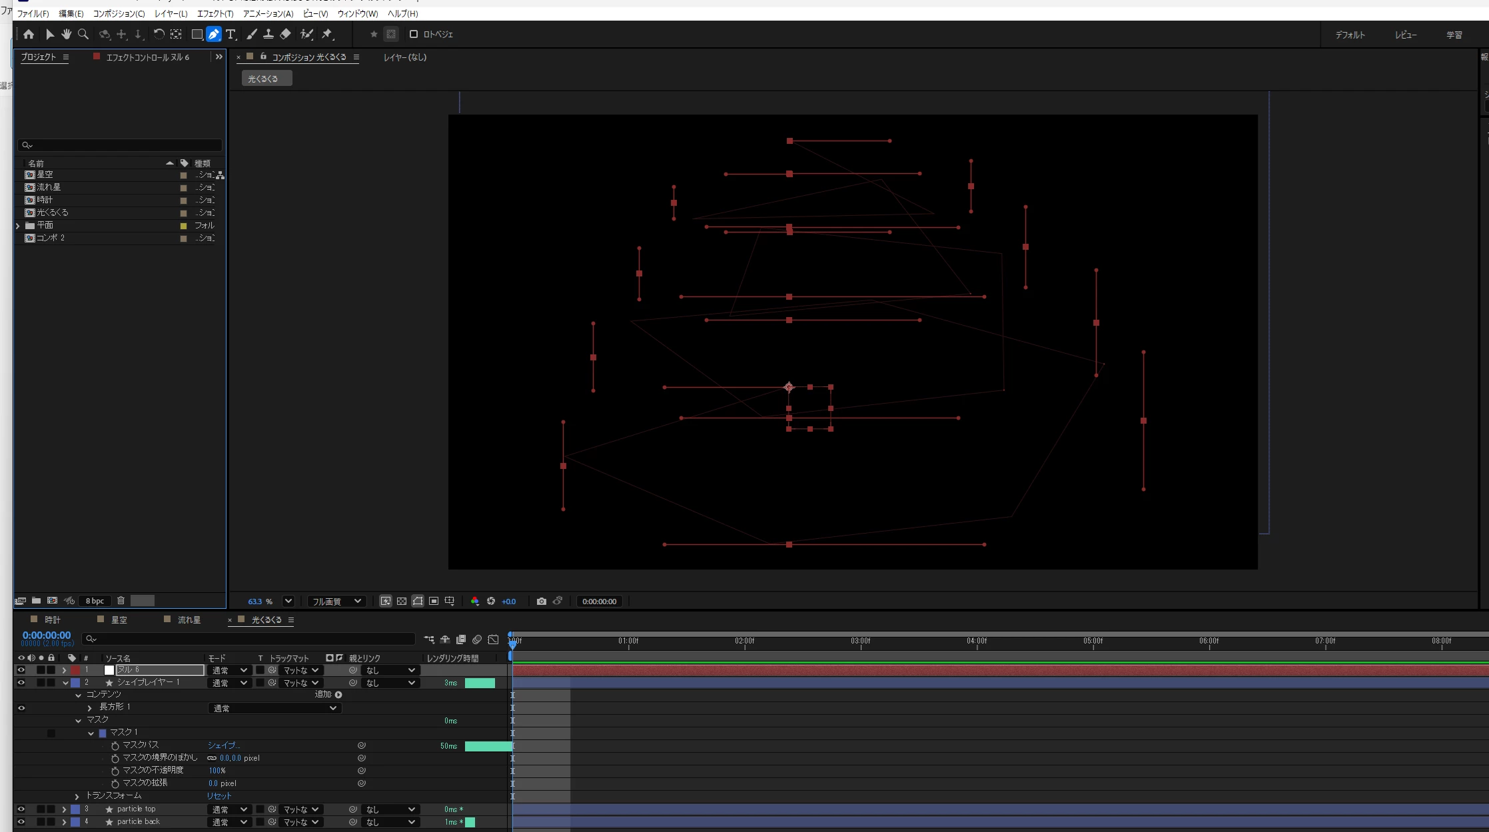This screenshot has width=1489, height=832.
Task: Click the リセット link for transform
Action: click(x=219, y=796)
